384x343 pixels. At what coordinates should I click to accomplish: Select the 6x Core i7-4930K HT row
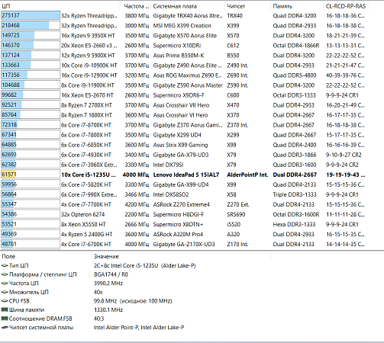(184, 155)
